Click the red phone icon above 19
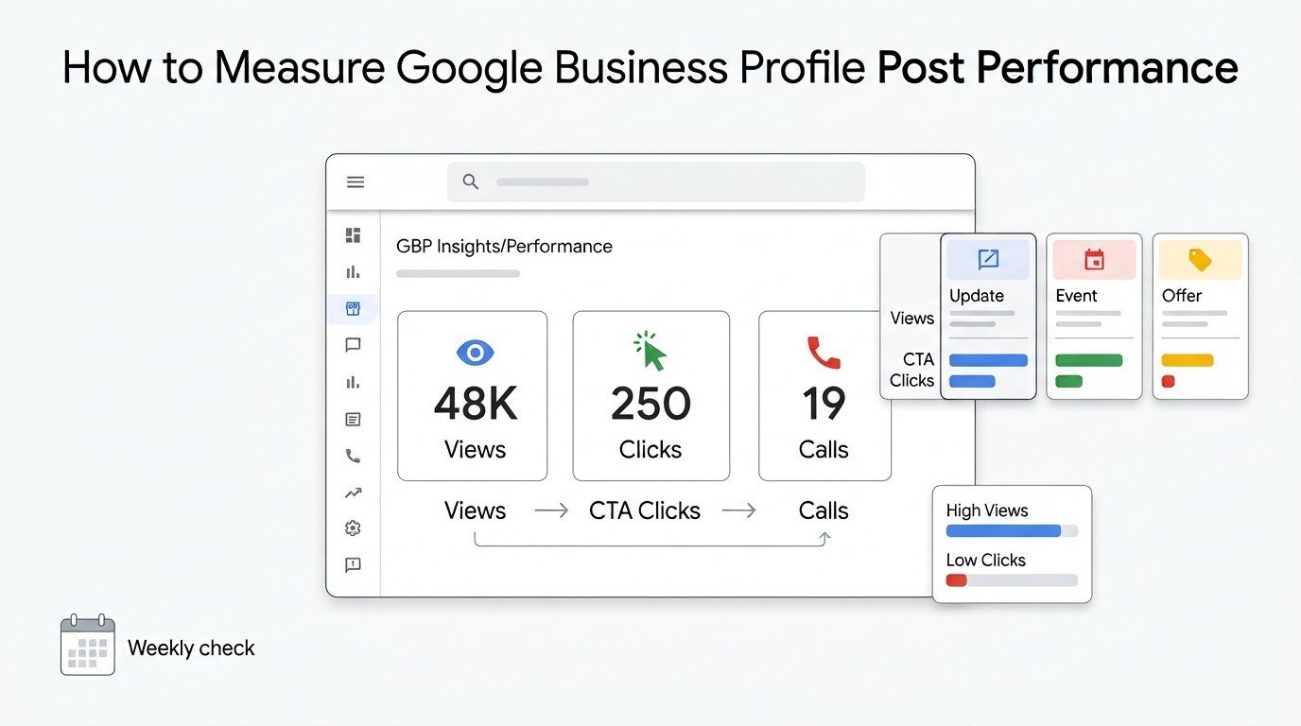Image resolution: width=1301 pixels, height=726 pixels. click(x=824, y=353)
